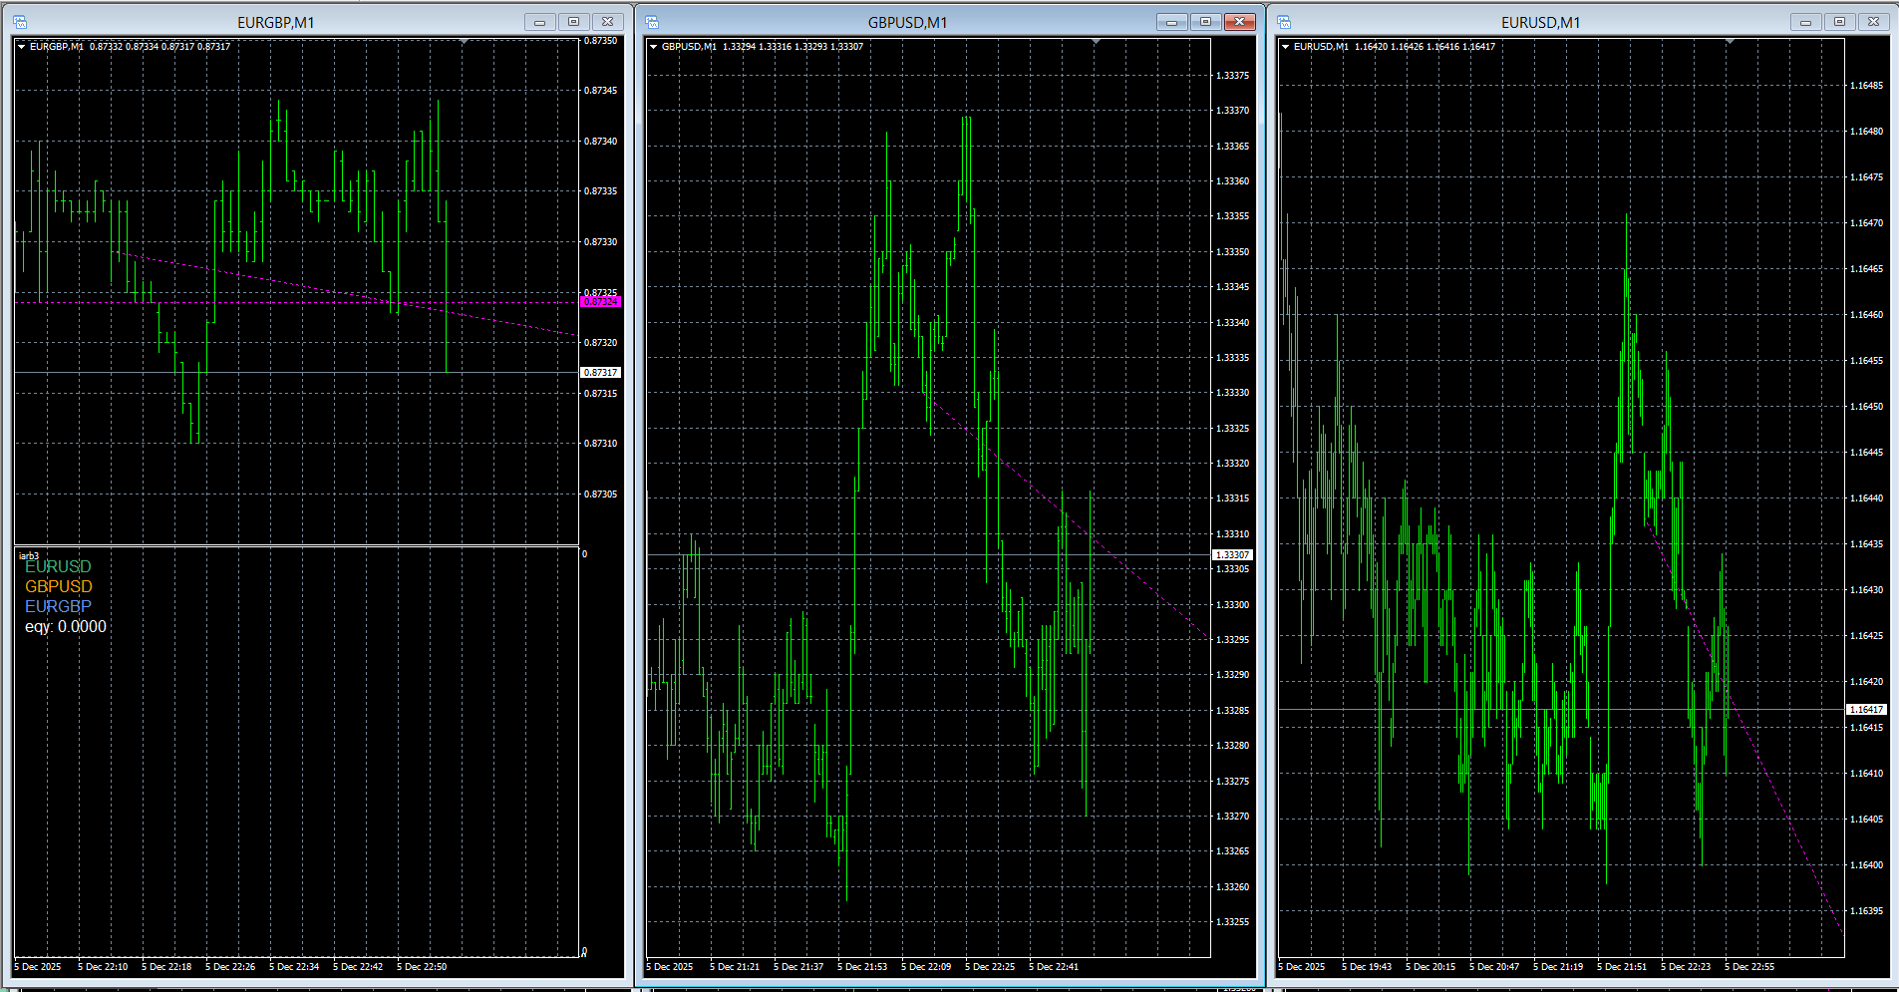Click the '5 Dec 22:42' time label
This screenshot has height=992, width=1899.
point(358,967)
